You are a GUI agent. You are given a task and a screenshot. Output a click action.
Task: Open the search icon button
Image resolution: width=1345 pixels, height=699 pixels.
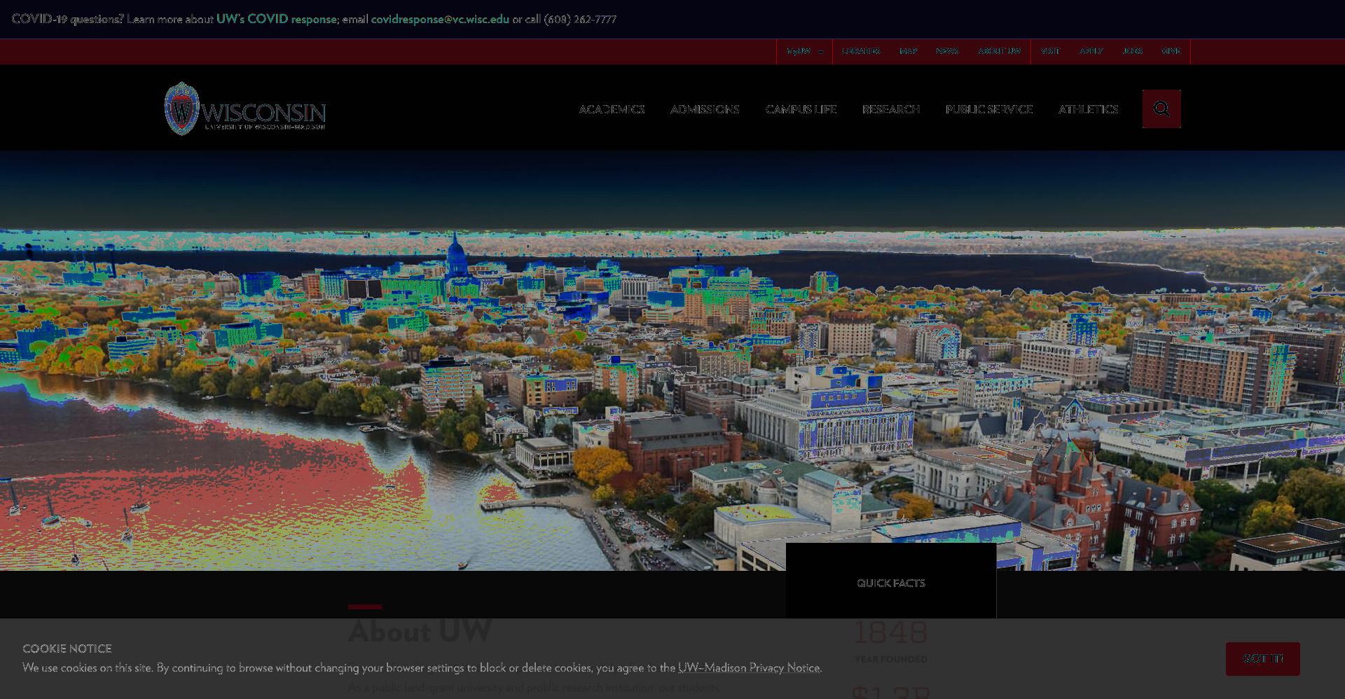coord(1161,109)
